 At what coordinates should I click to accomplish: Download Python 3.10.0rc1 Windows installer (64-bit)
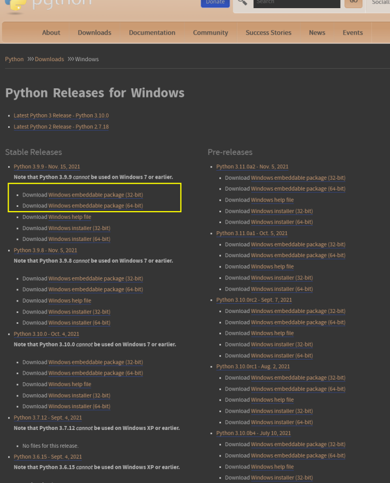click(282, 422)
